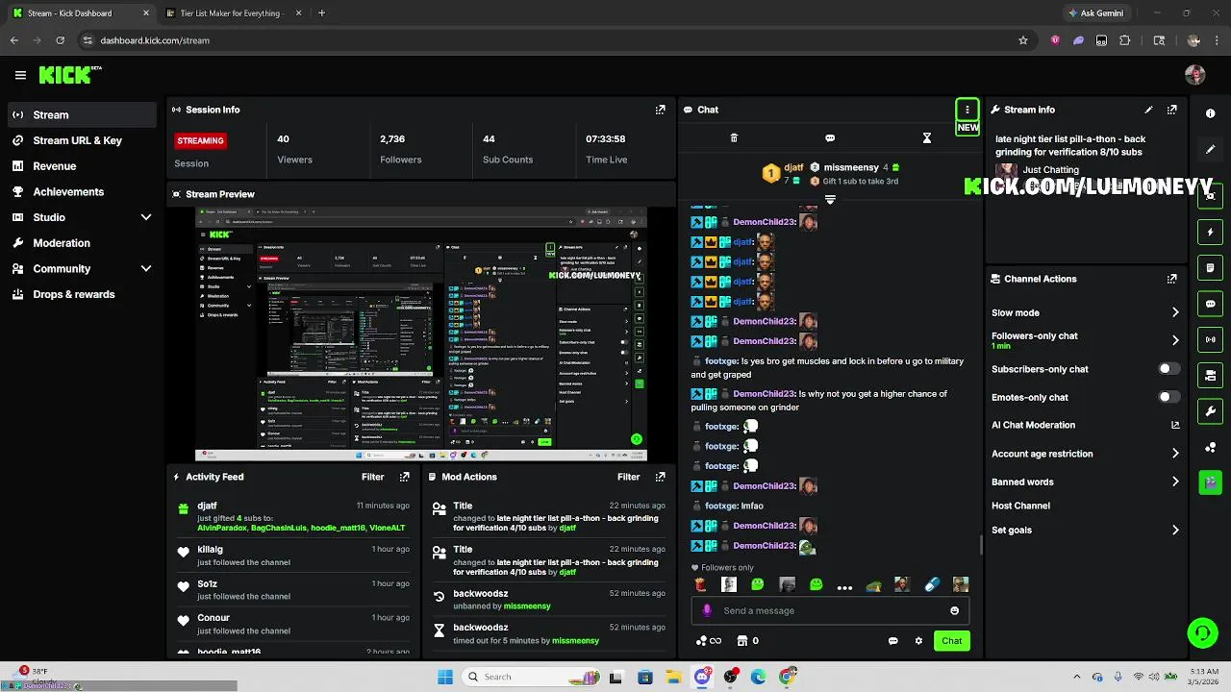
Task: Click the three dots in emote row
Action: [x=844, y=586]
